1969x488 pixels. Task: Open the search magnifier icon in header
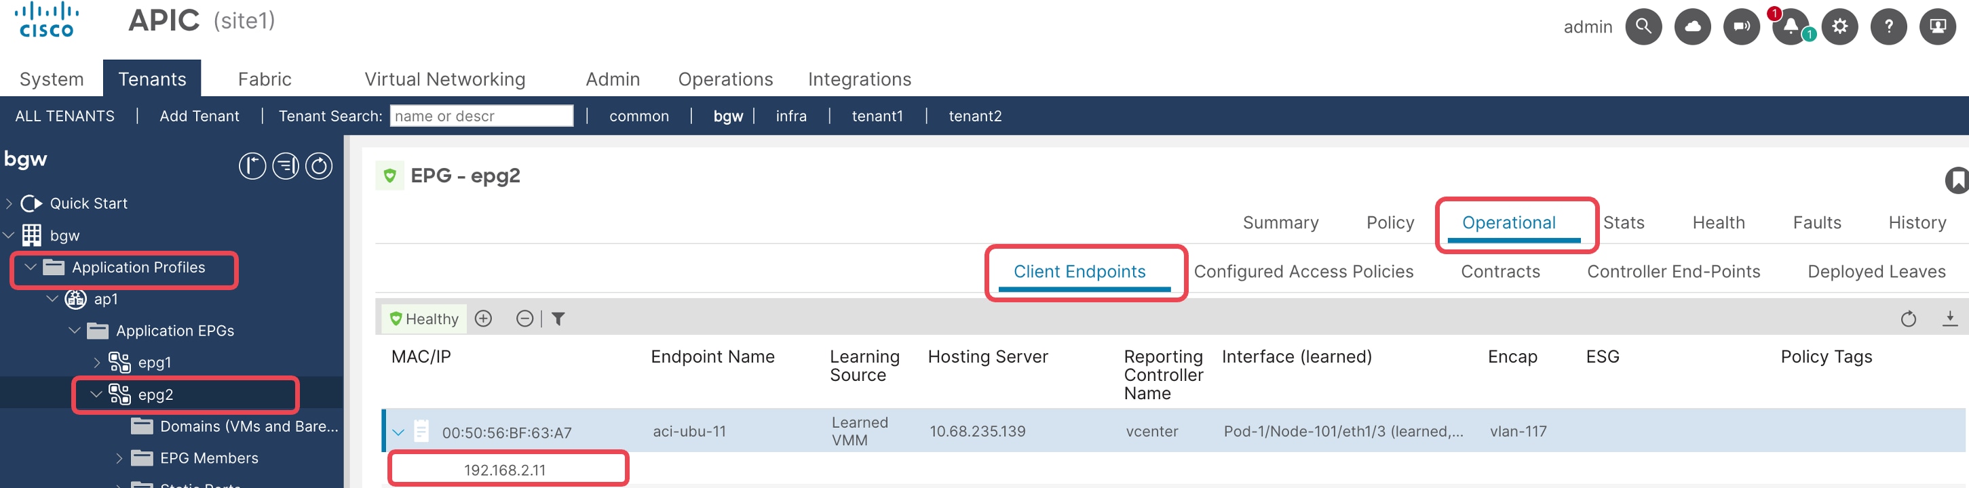(1643, 26)
